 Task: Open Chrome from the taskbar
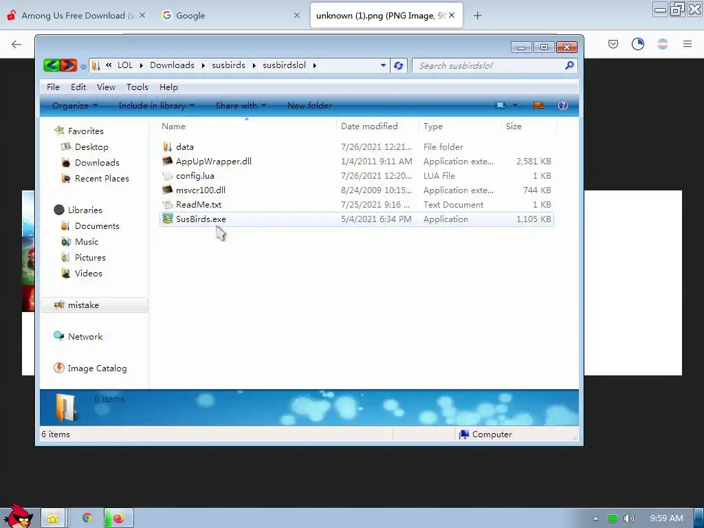pyautogui.click(x=87, y=518)
